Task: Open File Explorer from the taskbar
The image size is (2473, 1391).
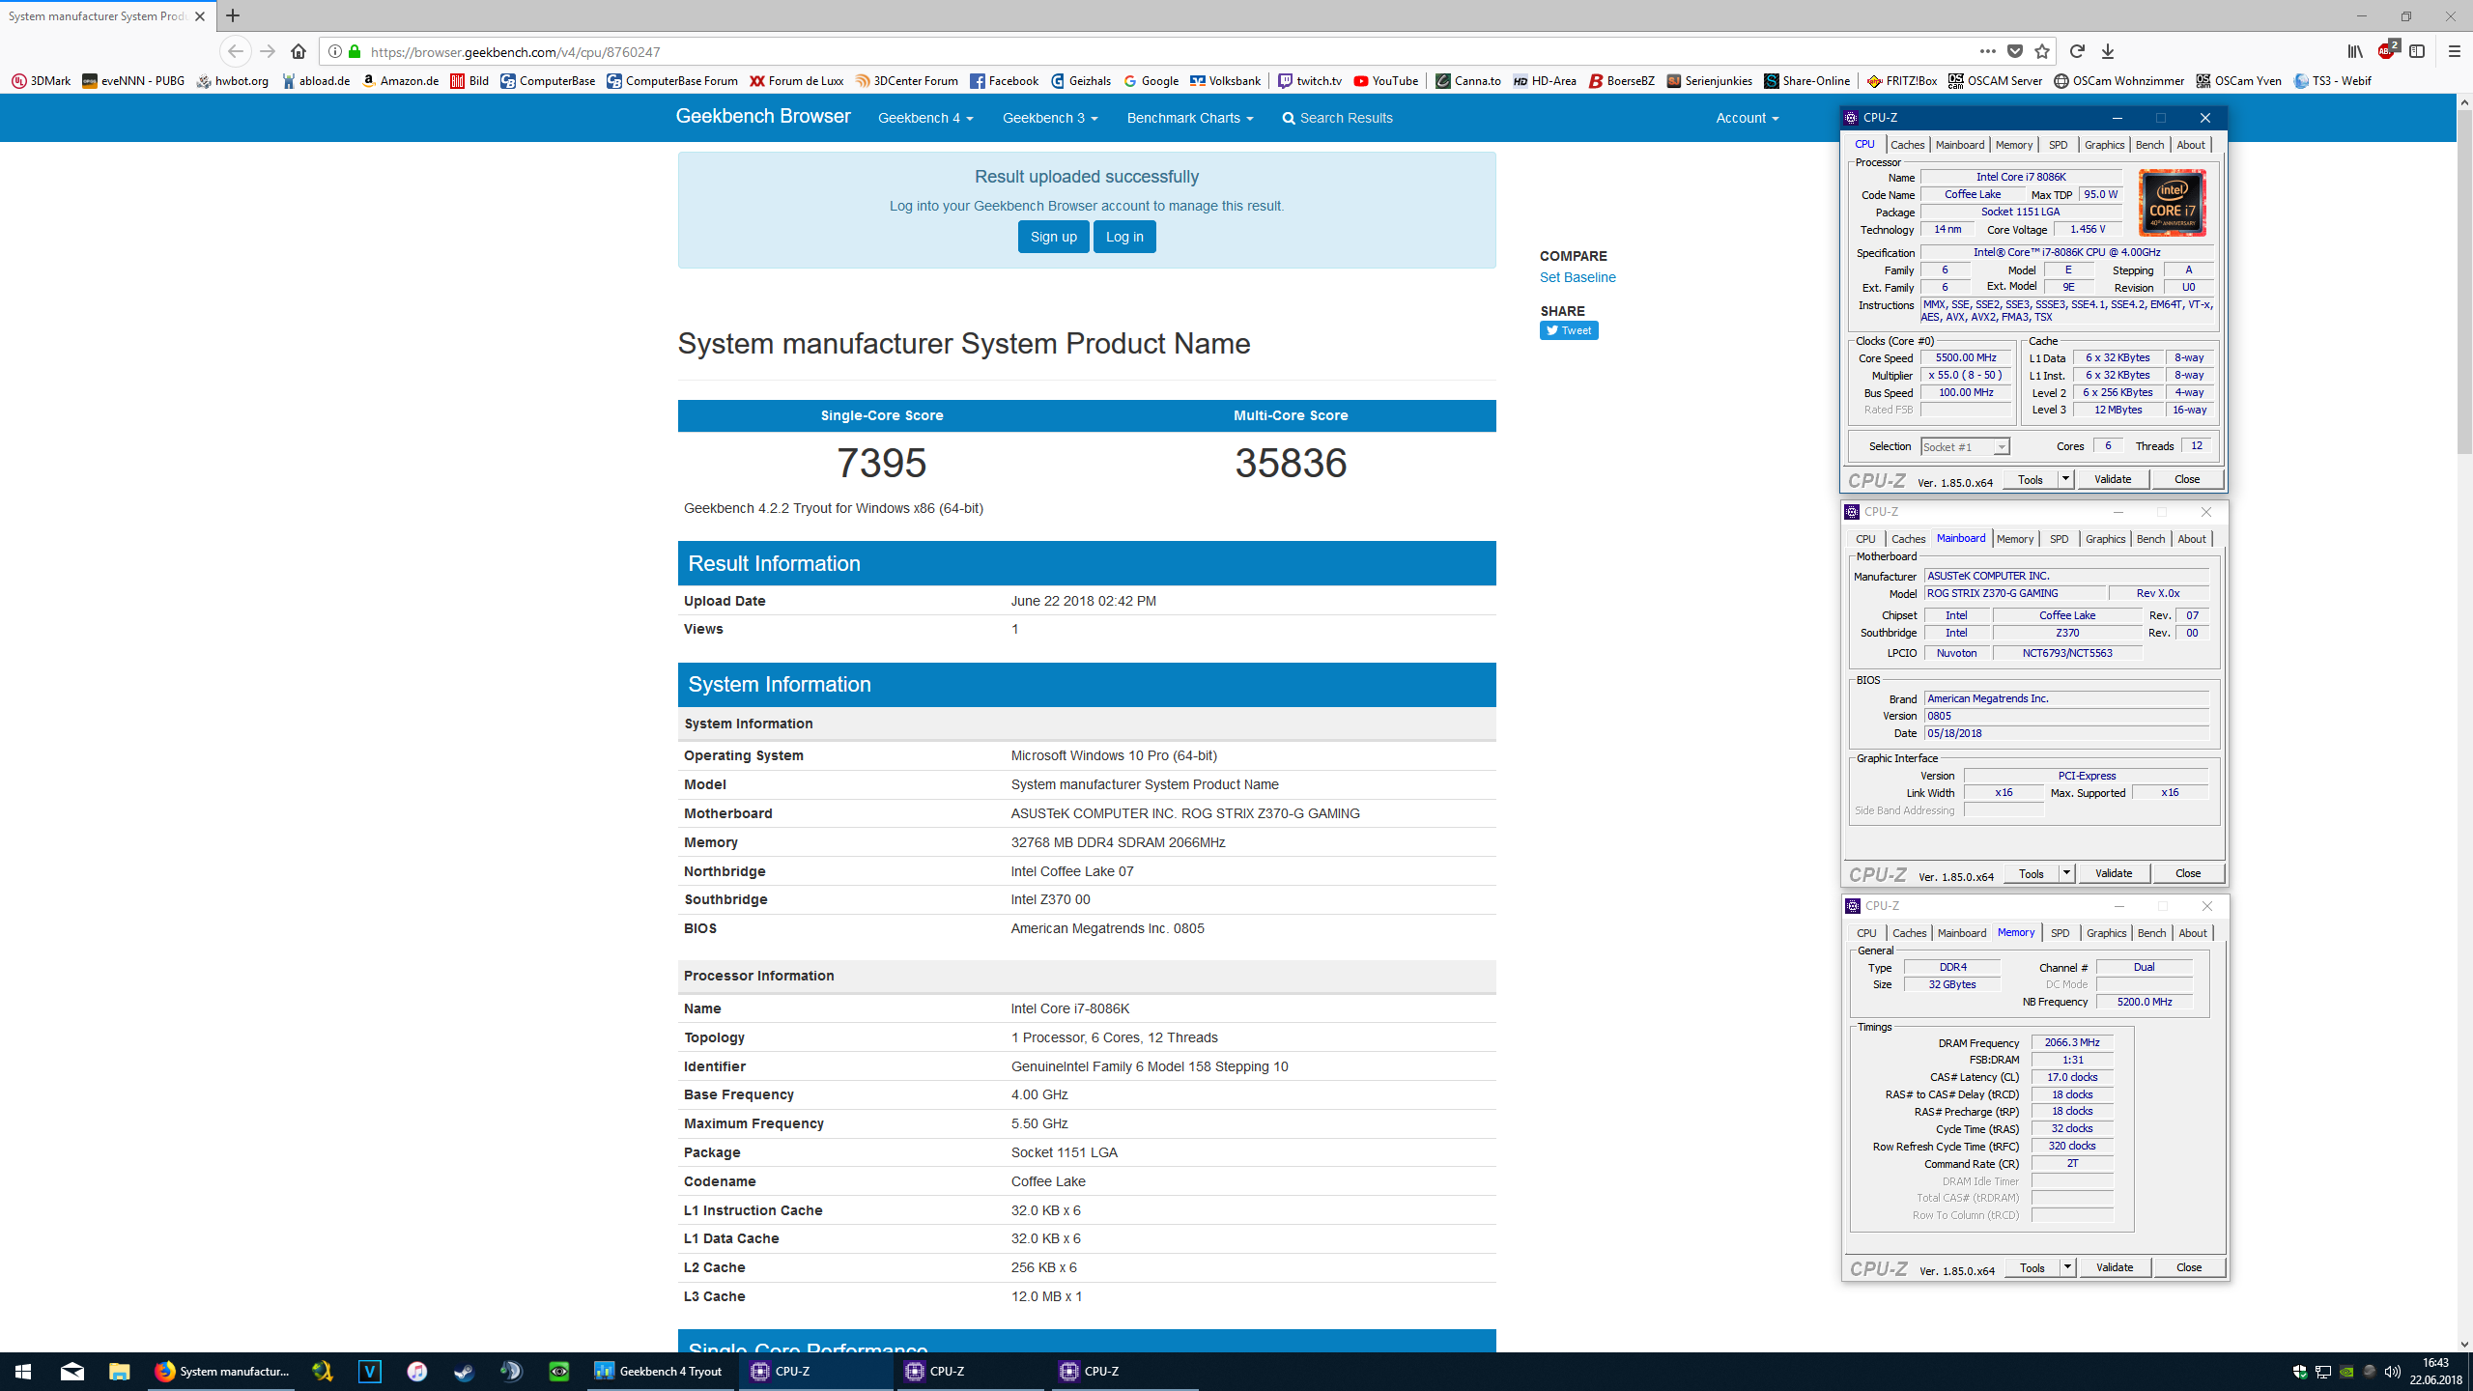Action: pos(119,1371)
